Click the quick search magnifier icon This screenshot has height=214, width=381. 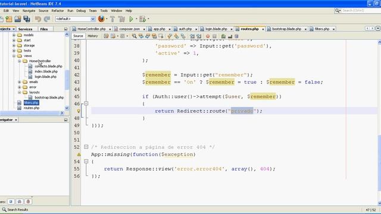pos(338,11)
